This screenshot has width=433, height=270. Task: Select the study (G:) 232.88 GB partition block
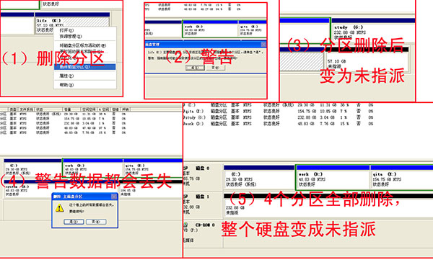click(373, 32)
